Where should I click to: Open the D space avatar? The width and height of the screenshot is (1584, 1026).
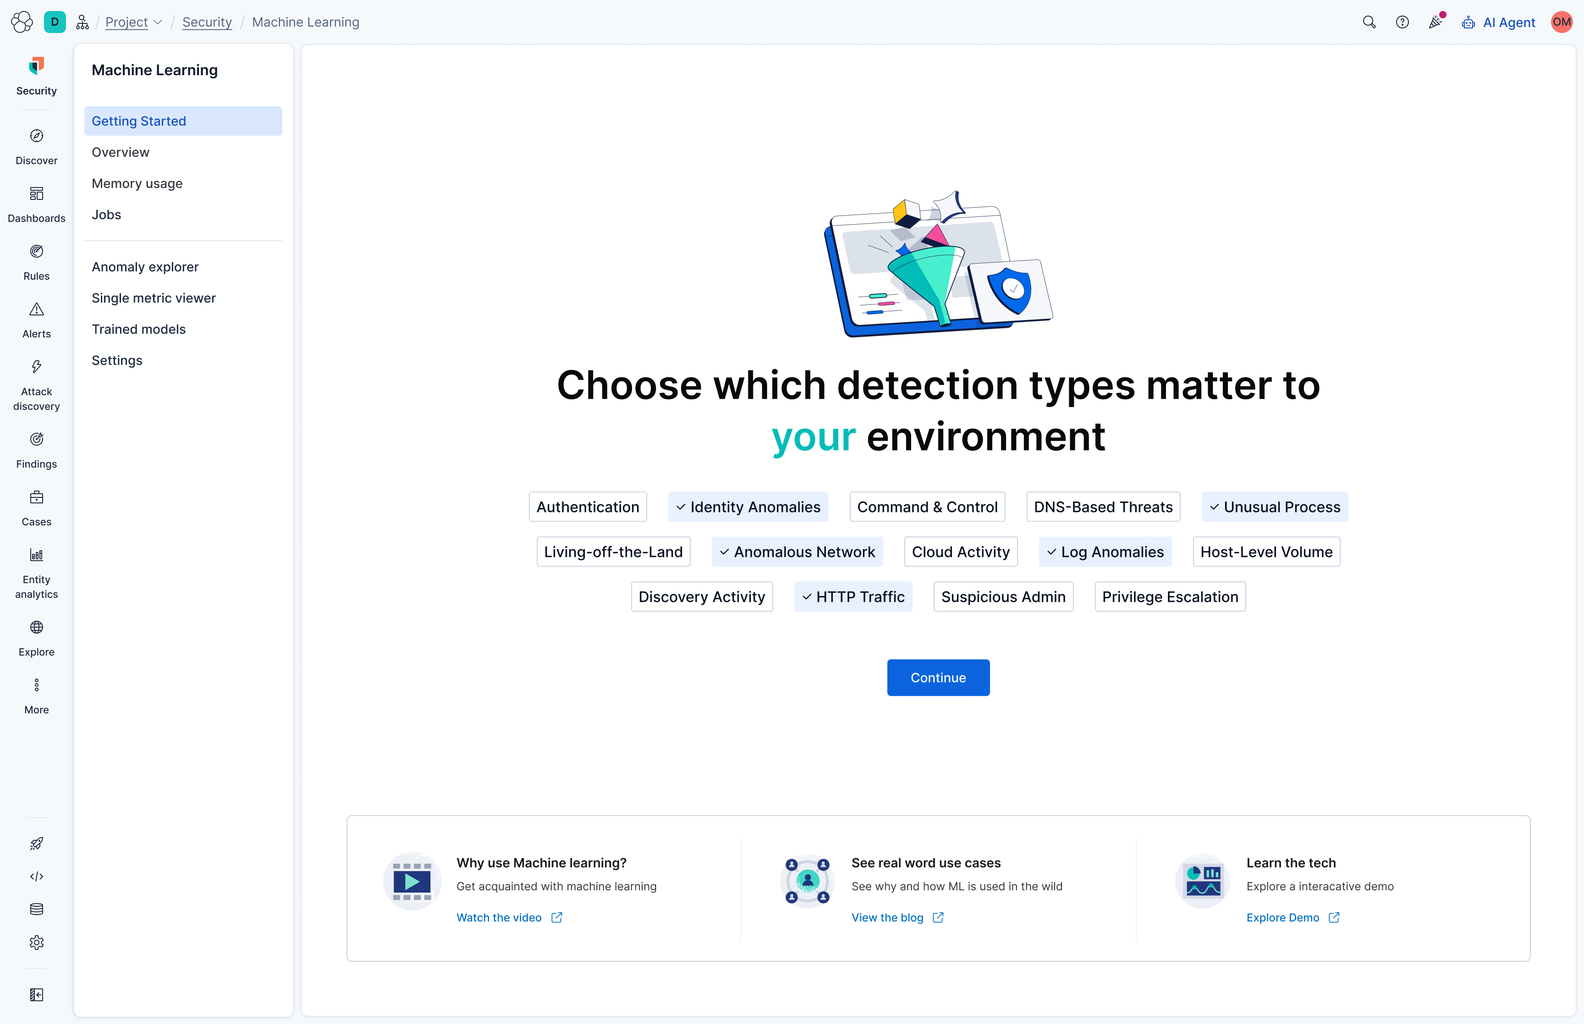[55, 22]
